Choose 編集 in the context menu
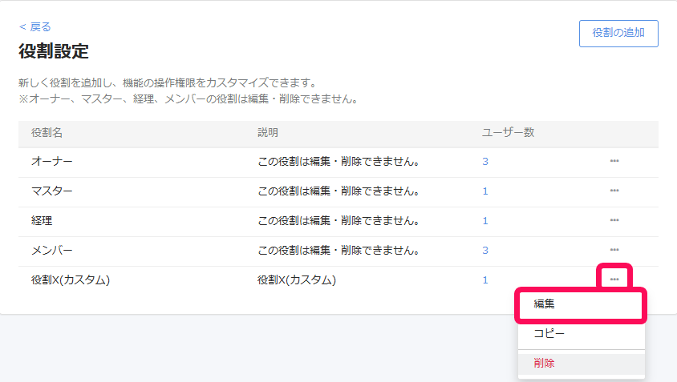The width and height of the screenshot is (677, 382). [x=582, y=304]
